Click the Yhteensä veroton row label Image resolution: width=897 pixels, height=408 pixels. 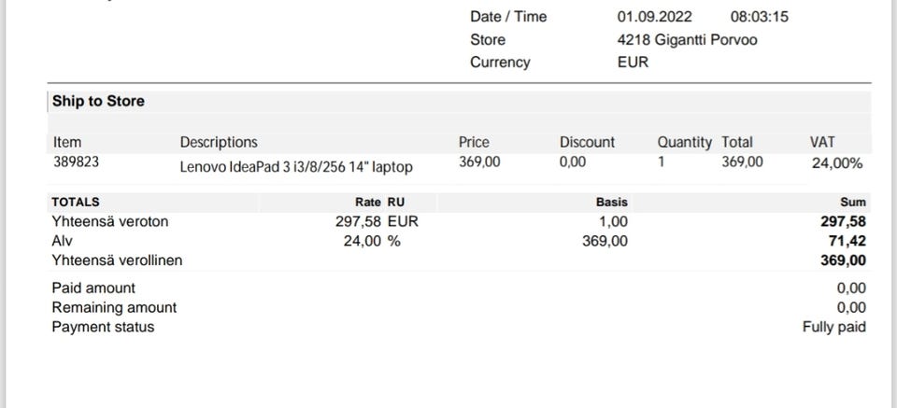tap(110, 221)
